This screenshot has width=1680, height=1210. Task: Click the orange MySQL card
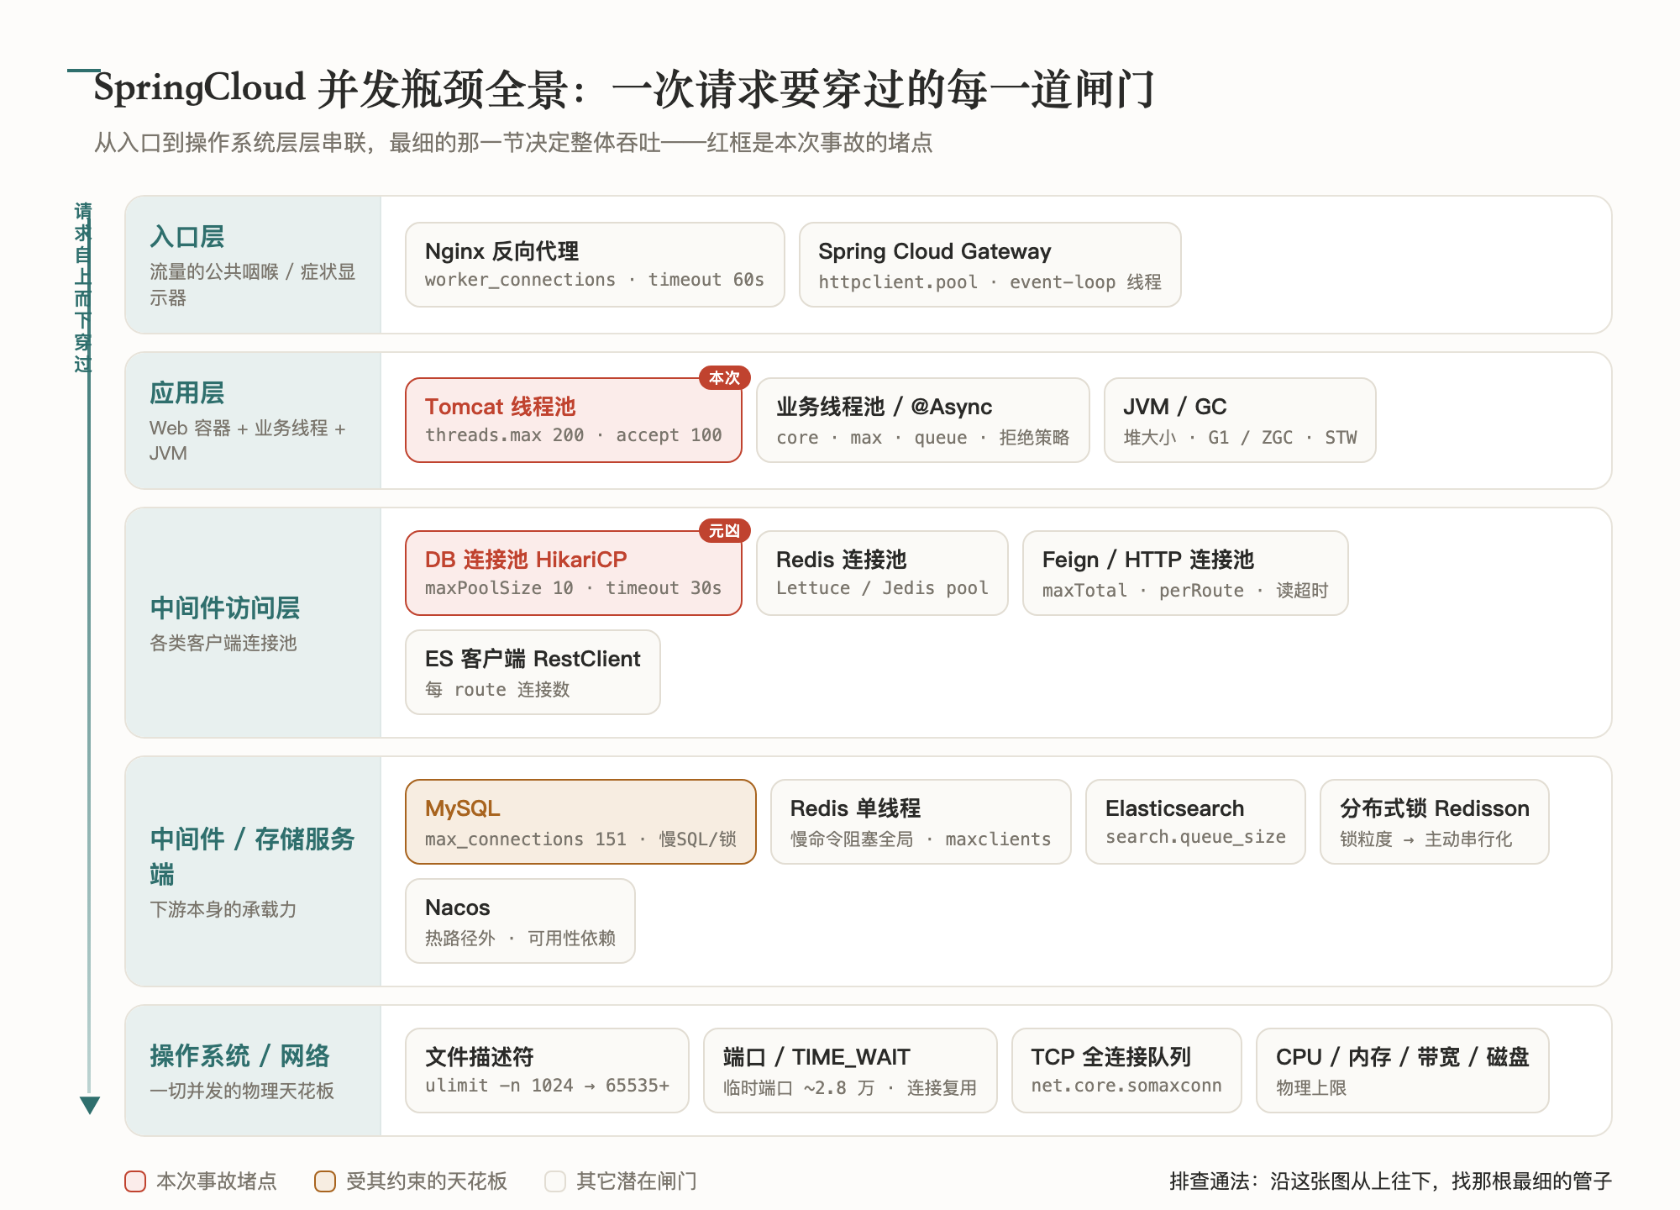click(x=580, y=822)
